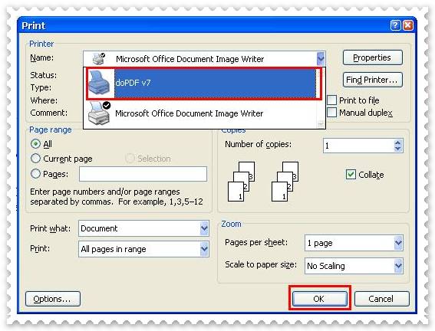Click the Find Printer button
Viewport: 435px width, 331px height.
coord(373,80)
